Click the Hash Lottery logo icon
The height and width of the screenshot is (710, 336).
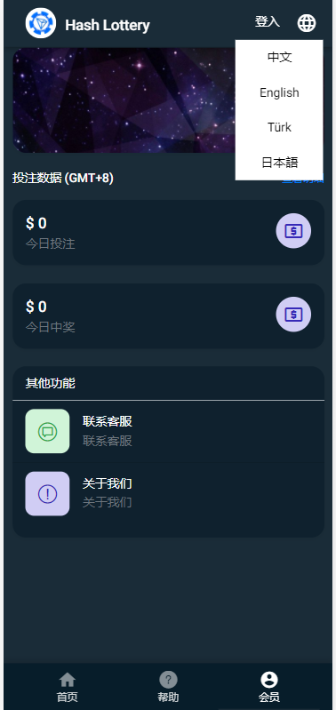[x=41, y=23]
